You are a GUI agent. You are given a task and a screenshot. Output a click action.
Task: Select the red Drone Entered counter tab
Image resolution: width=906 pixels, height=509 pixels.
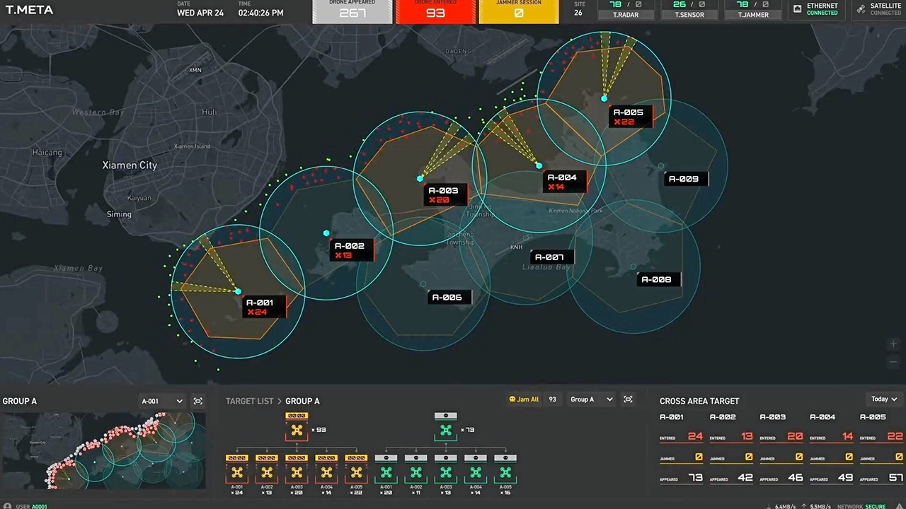[x=435, y=12]
